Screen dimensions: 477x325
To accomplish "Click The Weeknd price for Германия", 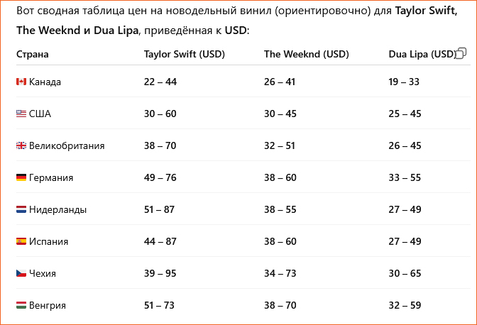I will click(280, 177).
